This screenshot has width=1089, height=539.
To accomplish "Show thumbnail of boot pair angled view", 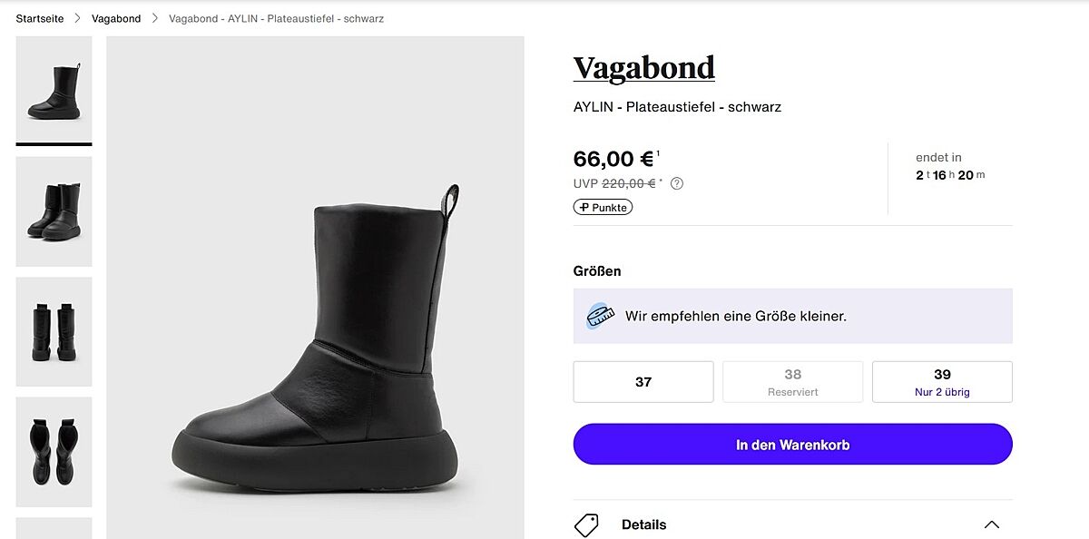I will (x=54, y=211).
